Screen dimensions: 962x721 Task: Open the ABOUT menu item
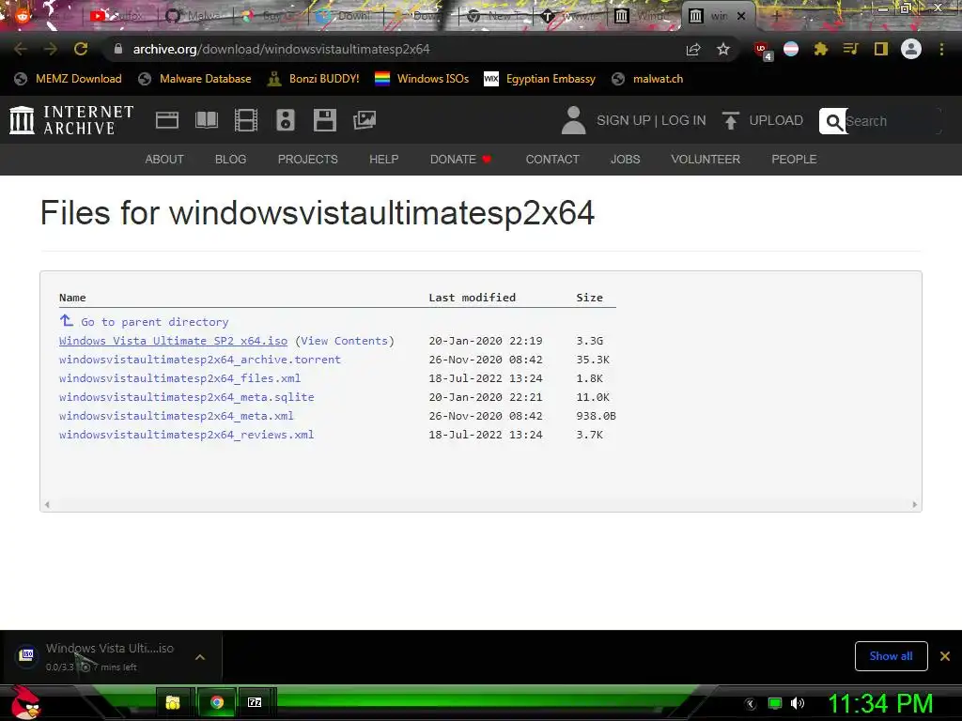164,160
